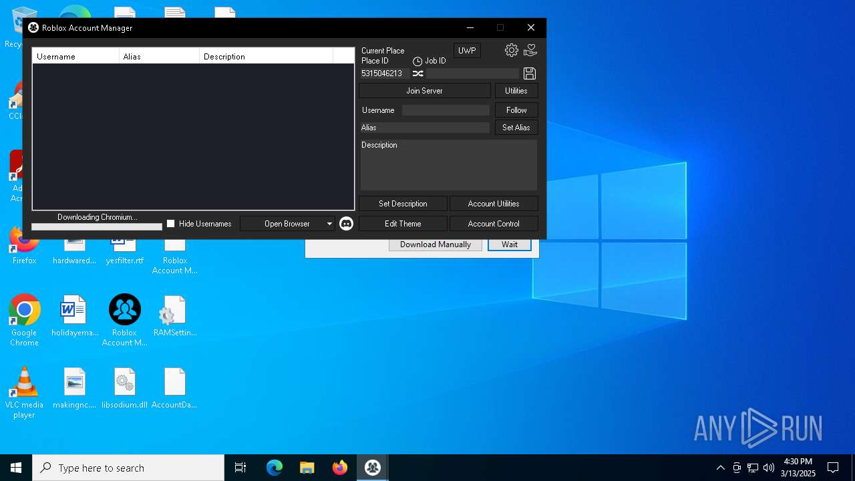Select the yesfilter.rtf desktop file
This screenshot has height=481, width=855.
click(124, 252)
